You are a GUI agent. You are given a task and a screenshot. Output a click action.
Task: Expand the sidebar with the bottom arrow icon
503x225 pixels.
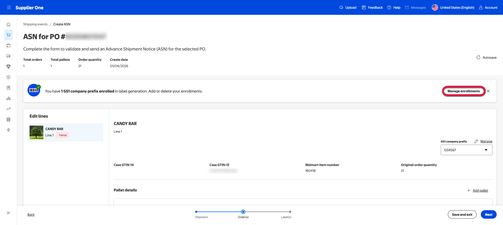[8, 213]
